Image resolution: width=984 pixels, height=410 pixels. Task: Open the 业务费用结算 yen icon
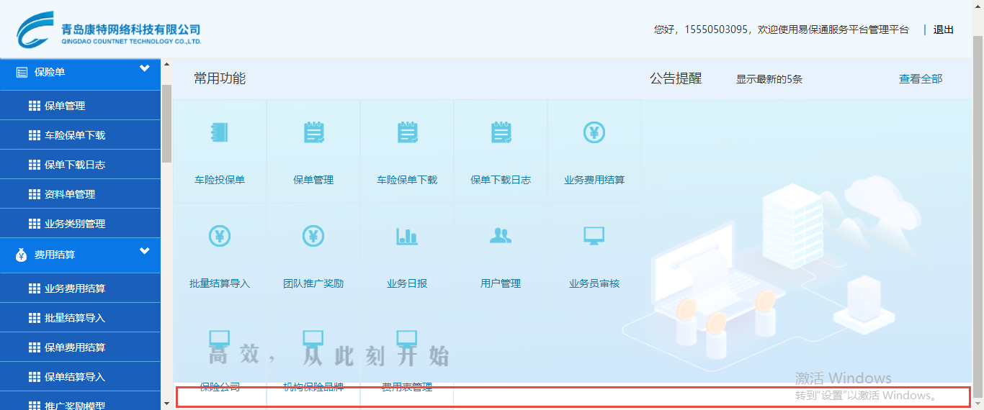594,132
